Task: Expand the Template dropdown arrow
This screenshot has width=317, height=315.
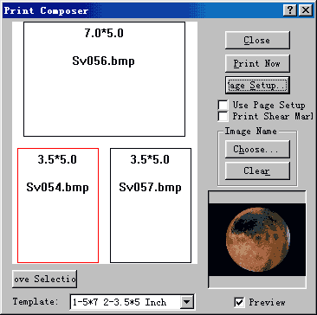Action: (x=187, y=302)
